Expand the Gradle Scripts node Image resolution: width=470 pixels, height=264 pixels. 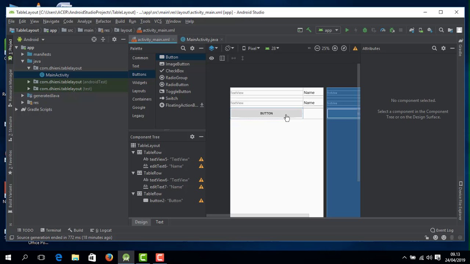coord(17,109)
